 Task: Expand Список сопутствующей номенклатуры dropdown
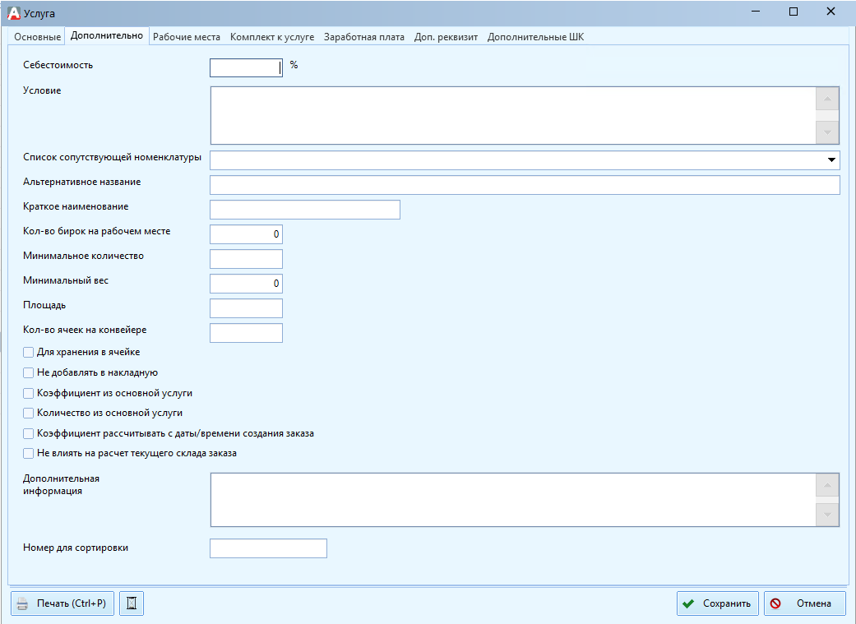[x=831, y=160]
